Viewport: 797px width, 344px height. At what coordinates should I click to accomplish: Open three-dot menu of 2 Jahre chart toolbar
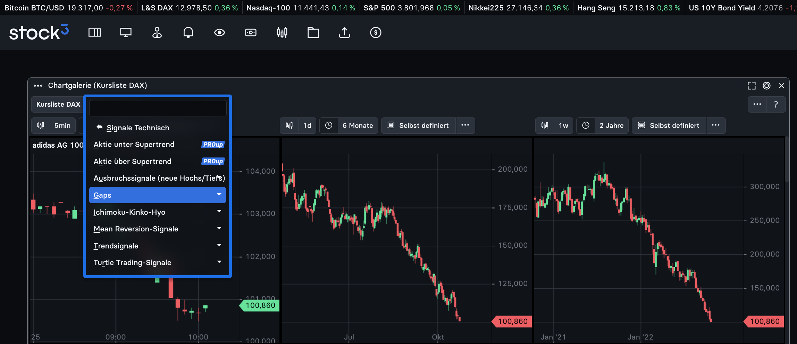pyautogui.click(x=716, y=125)
